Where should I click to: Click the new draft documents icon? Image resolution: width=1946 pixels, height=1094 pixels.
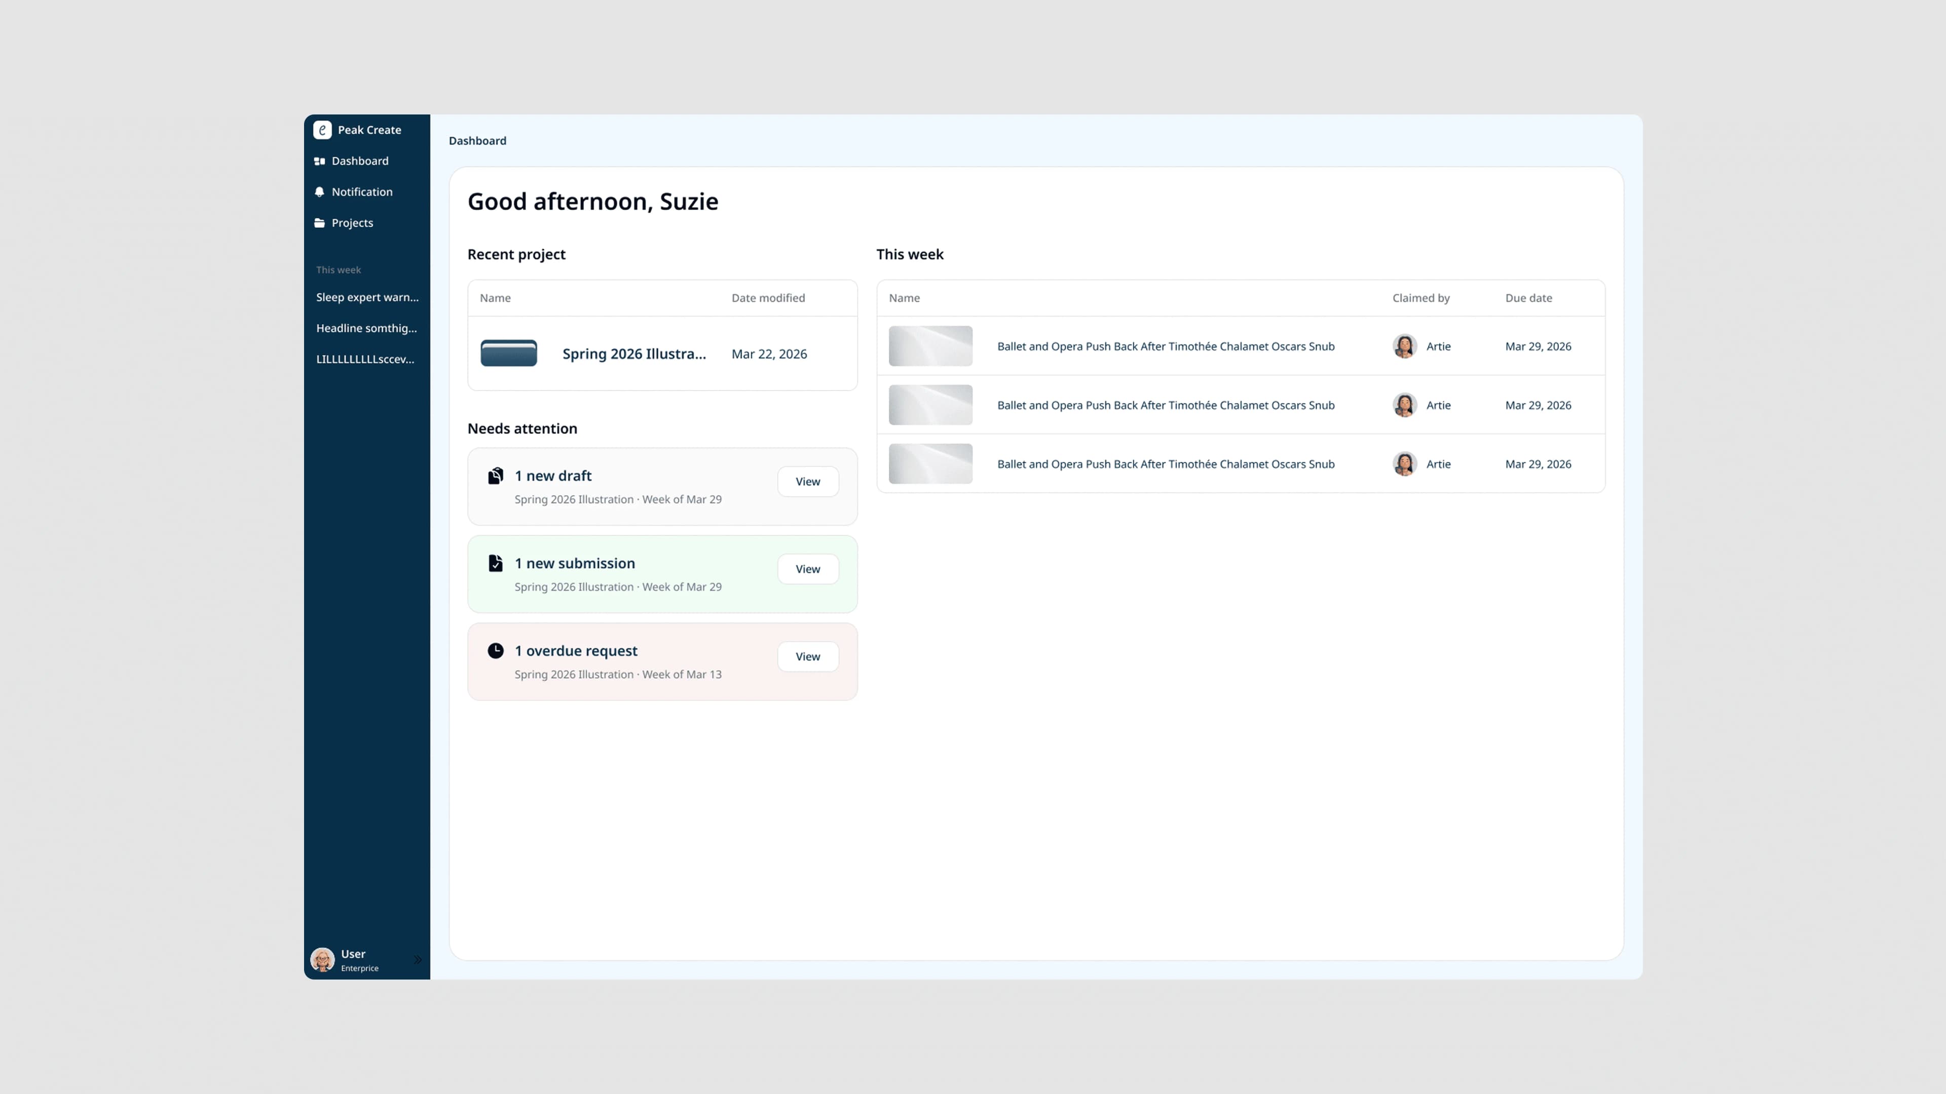pos(496,476)
